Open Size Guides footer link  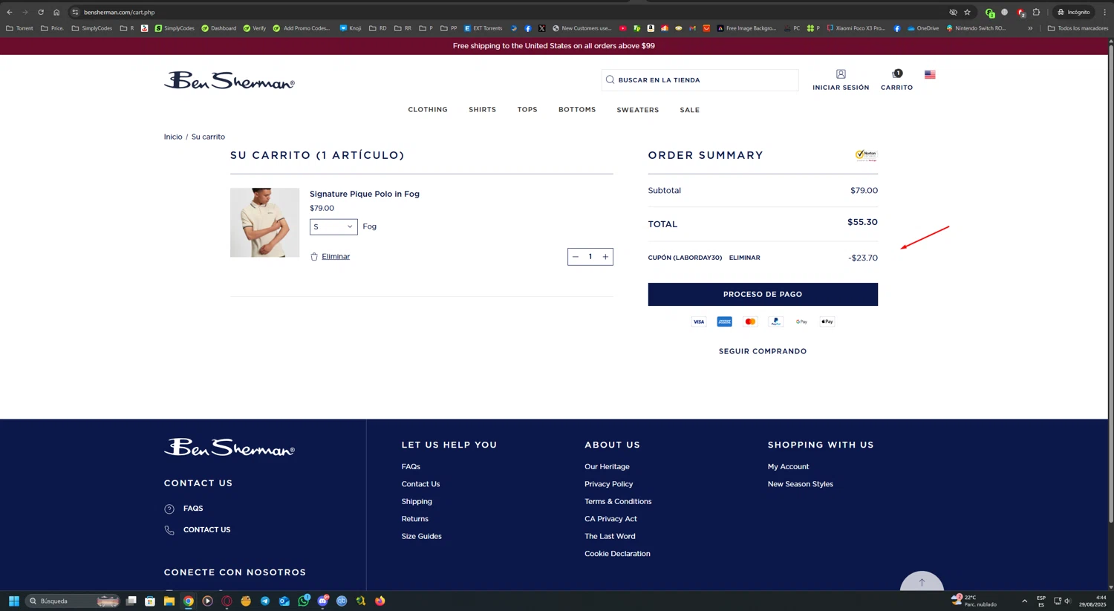(x=422, y=536)
